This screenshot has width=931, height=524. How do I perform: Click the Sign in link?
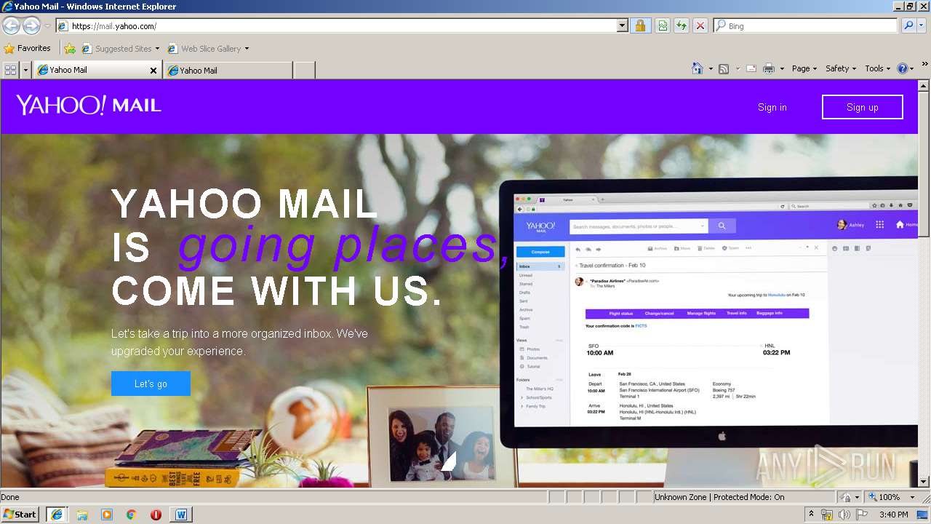772,107
